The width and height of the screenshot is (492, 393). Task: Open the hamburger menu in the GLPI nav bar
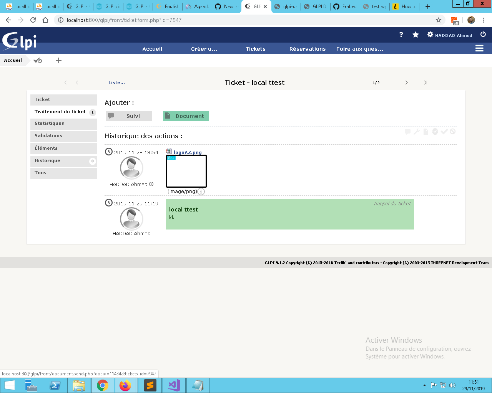479,48
